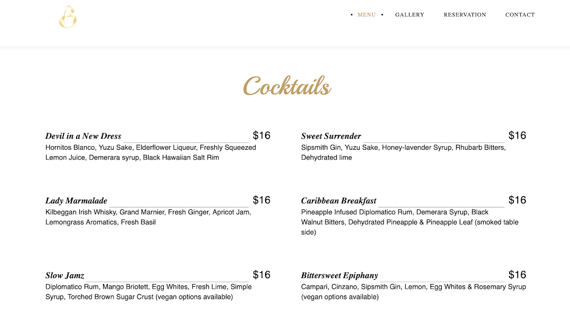Open the Reservation page link
570x321 pixels.
coord(465,15)
